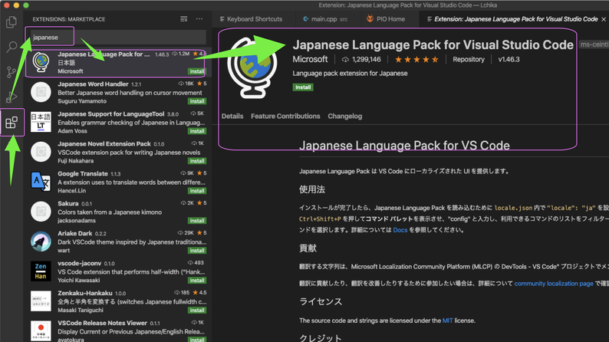Open the Search view in activity bar
The width and height of the screenshot is (609, 342).
click(x=12, y=48)
